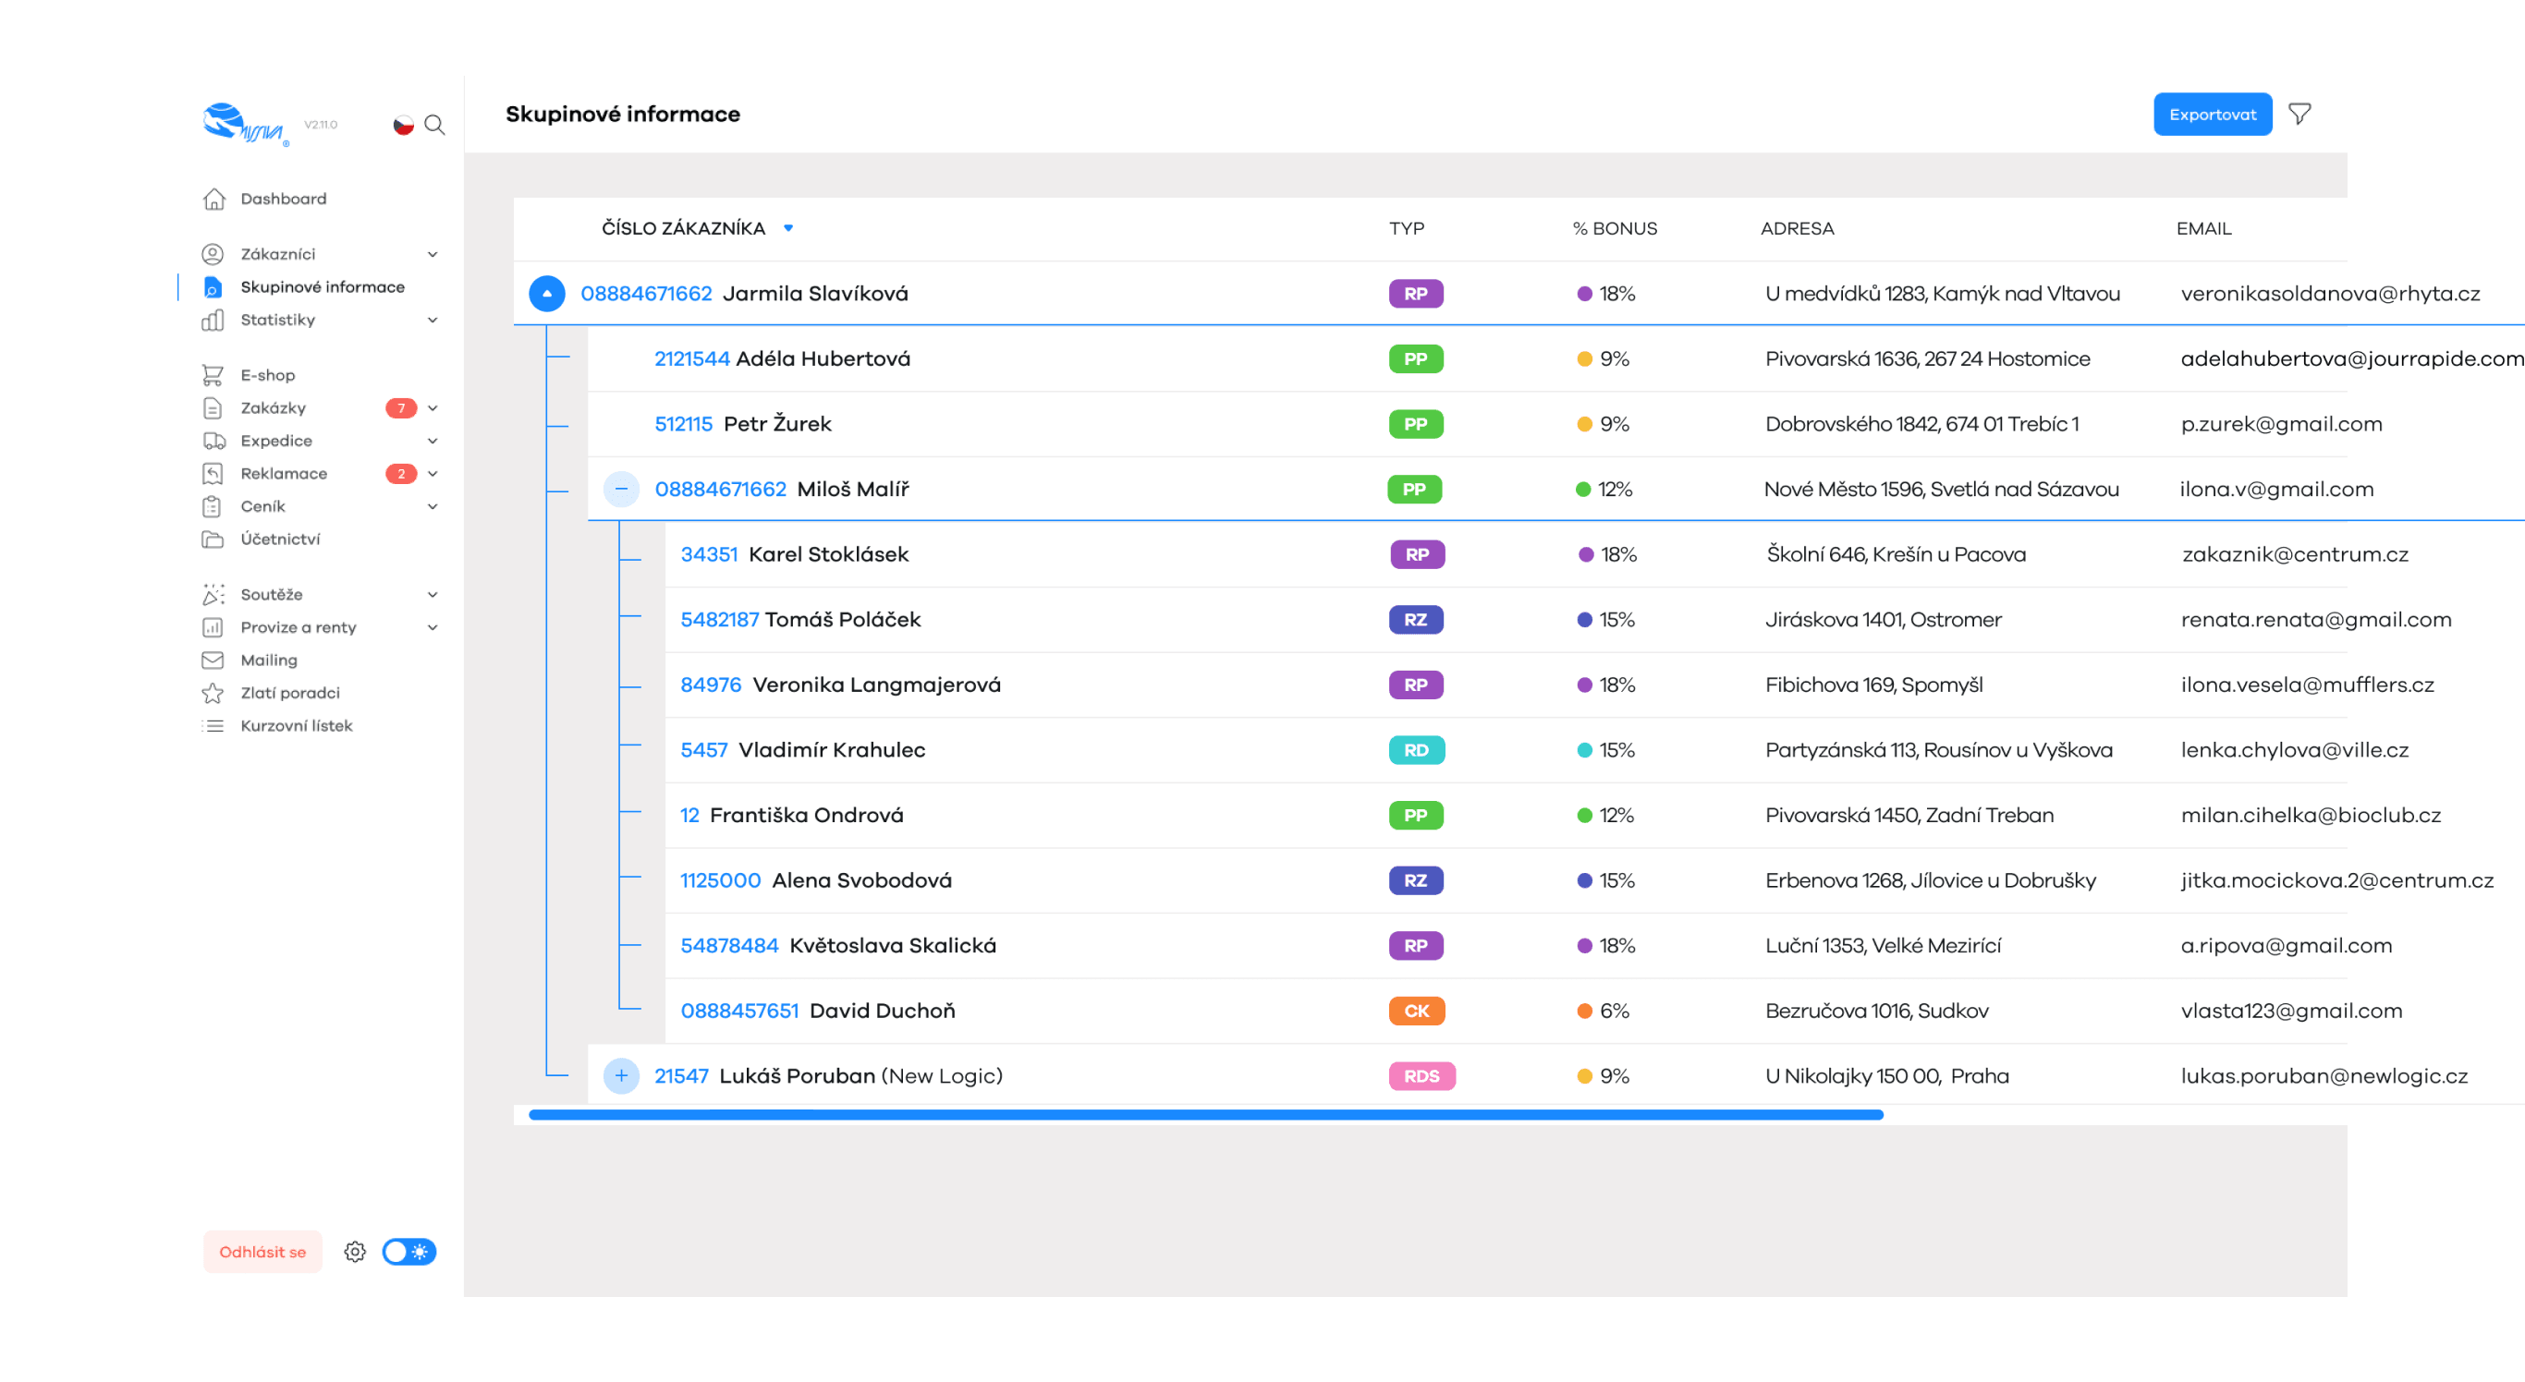This screenshot has width=2525, height=1382.
Task: Click the E-shop cart icon
Action: 213,375
